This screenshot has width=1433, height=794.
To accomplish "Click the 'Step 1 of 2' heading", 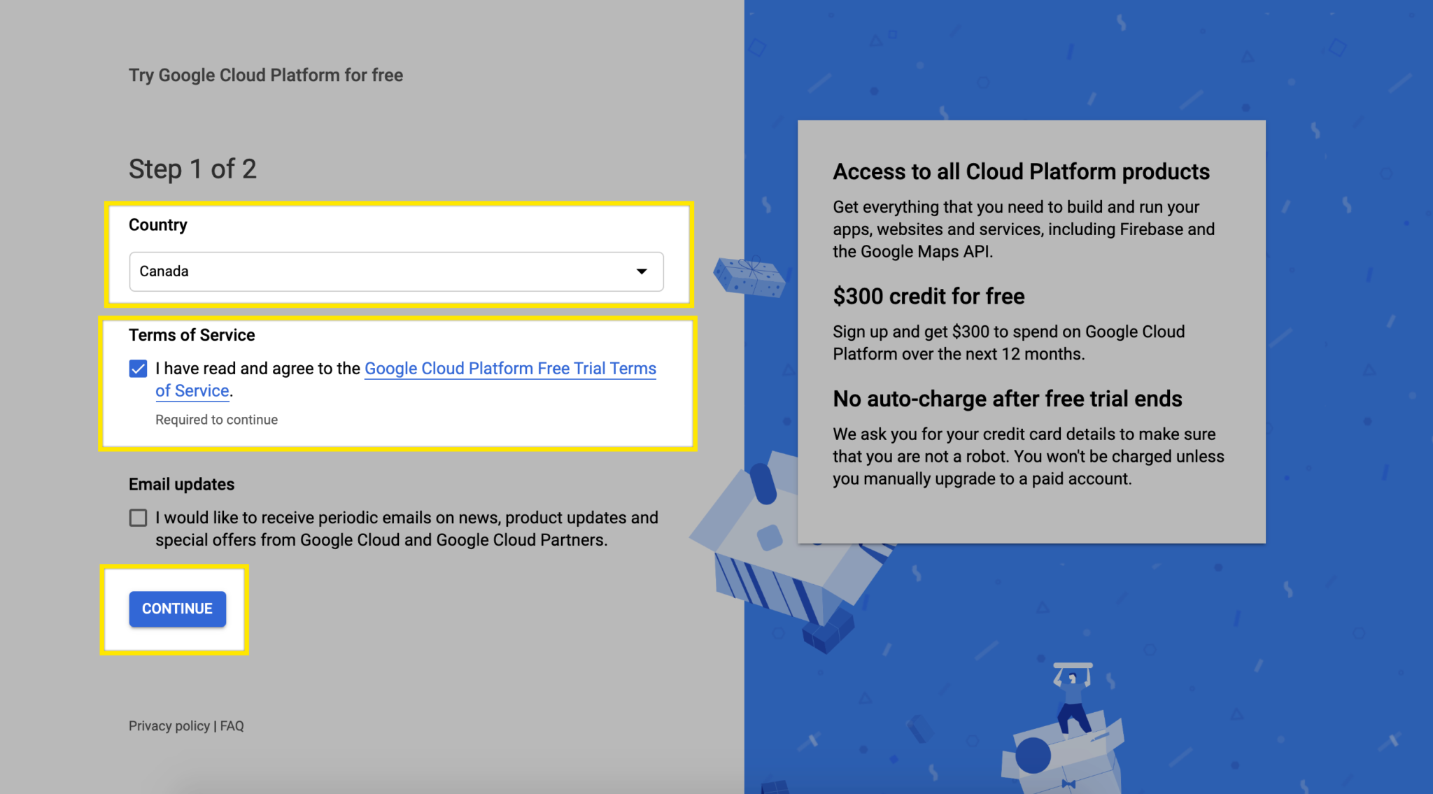I will tap(192, 169).
